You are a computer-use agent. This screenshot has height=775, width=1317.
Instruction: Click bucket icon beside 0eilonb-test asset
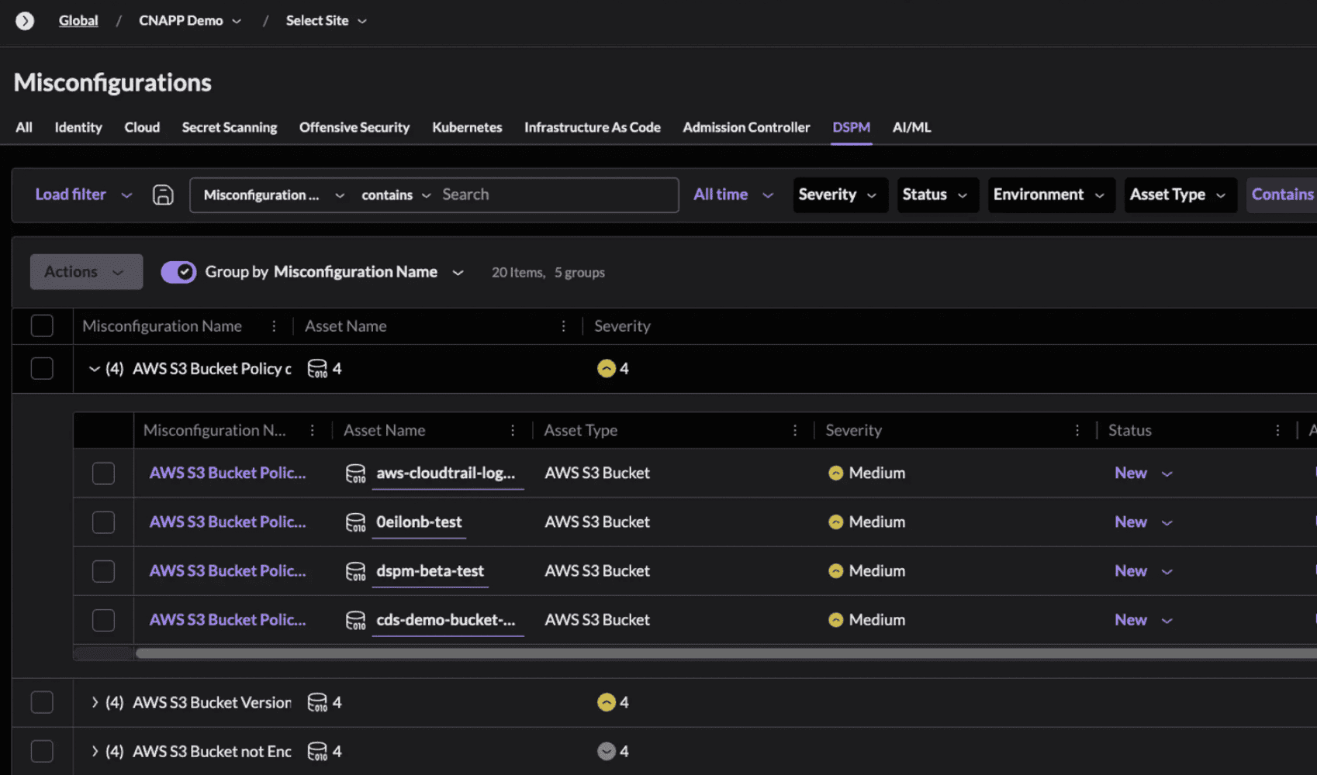click(355, 522)
